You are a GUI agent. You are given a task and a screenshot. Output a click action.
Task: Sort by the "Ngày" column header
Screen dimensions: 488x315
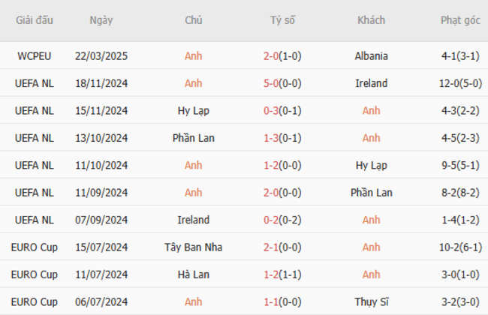(x=101, y=20)
